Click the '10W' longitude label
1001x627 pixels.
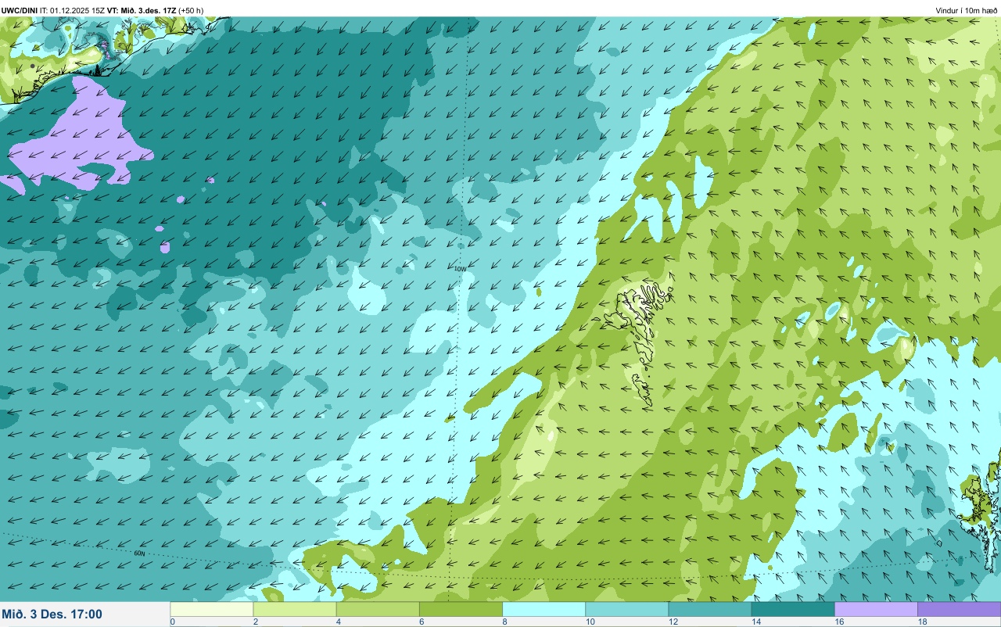(460, 268)
